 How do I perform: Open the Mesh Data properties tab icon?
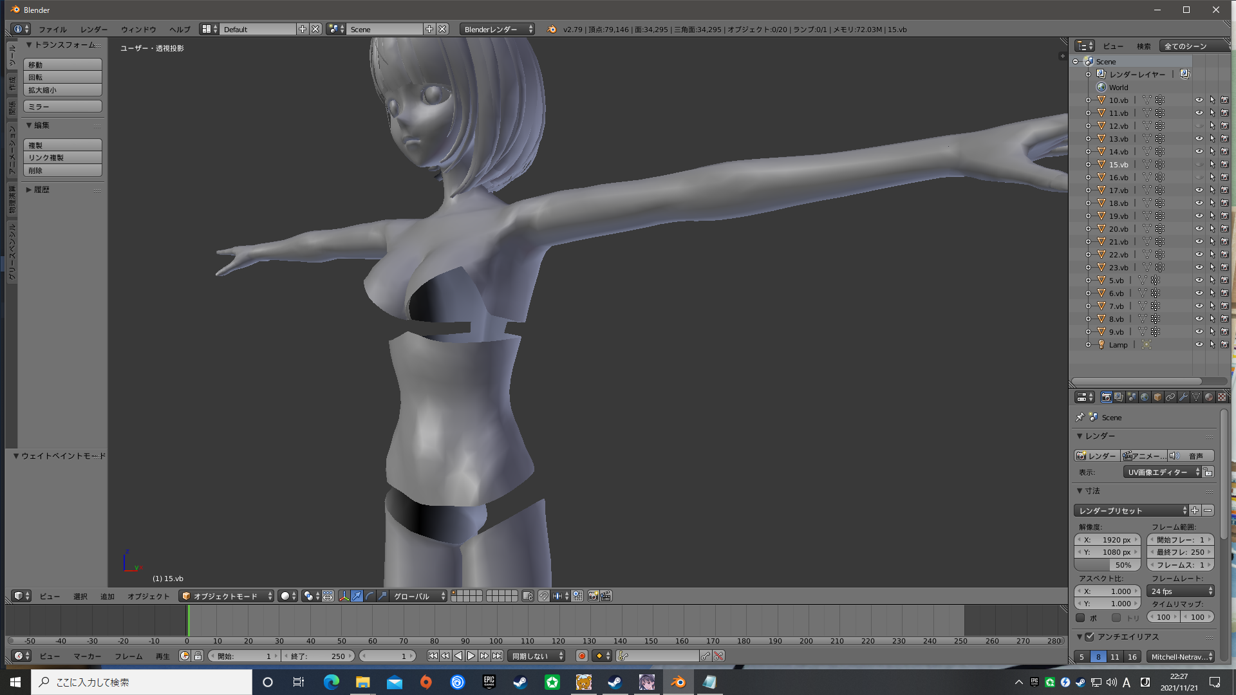pos(1196,397)
